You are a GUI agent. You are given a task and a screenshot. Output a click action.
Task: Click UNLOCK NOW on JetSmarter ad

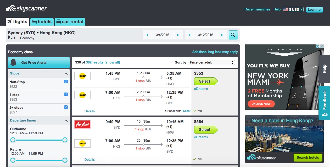261,104
